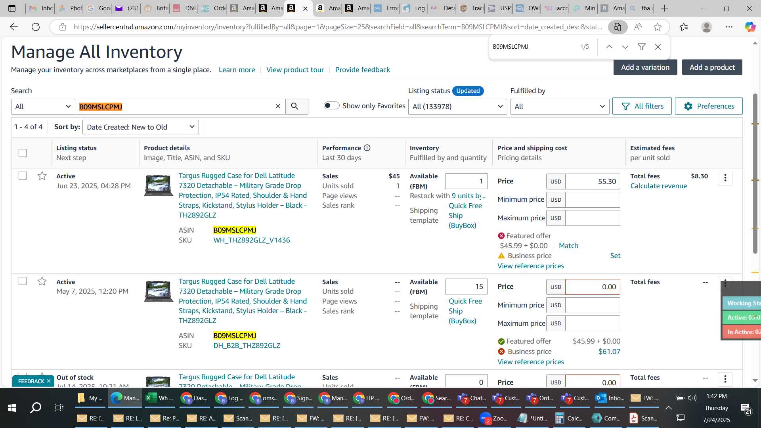The image size is (761, 428).
Task: Open the browser favorites list
Action: coord(684,27)
